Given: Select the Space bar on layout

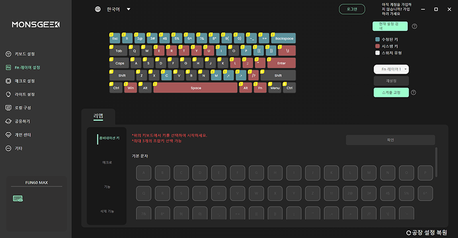Looking at the screenshot, I should tap(195, 88).
